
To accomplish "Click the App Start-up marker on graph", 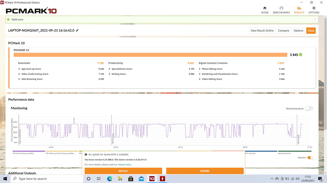I will tap(299, 139).
